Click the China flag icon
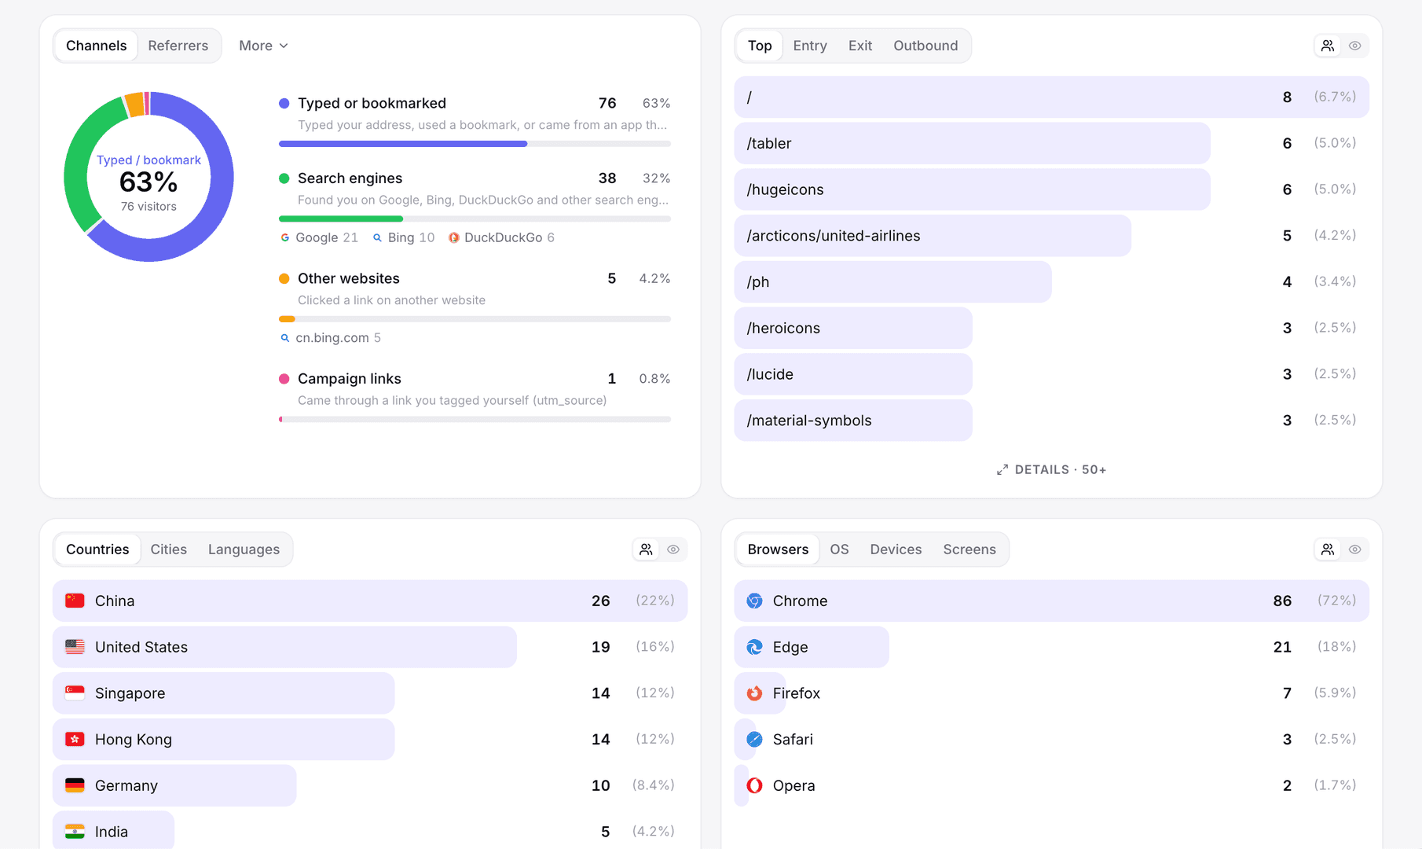Viewport: 1422px width, 849px height. pos(75,601)
